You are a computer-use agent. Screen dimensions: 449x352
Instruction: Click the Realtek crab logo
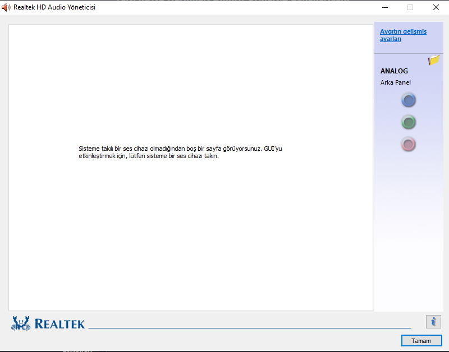(21, 323)
